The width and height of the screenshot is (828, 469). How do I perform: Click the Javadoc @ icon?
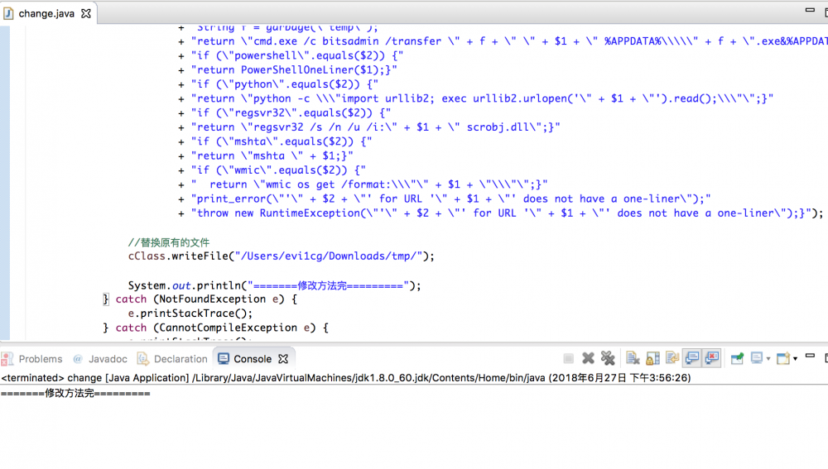coord(78,359)
